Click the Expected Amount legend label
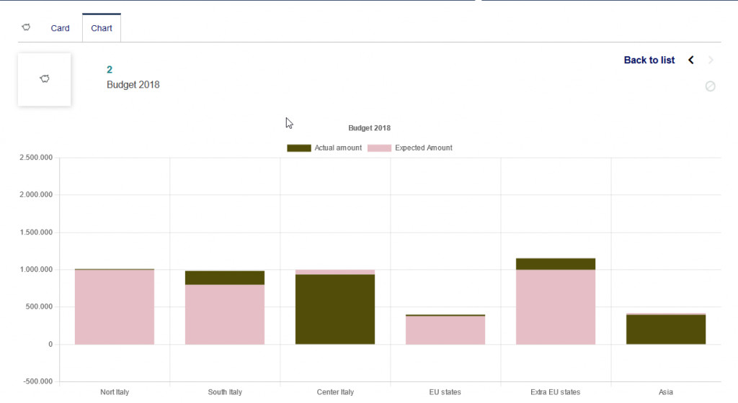This screenshot has height=403, width=738. [424, 148]
